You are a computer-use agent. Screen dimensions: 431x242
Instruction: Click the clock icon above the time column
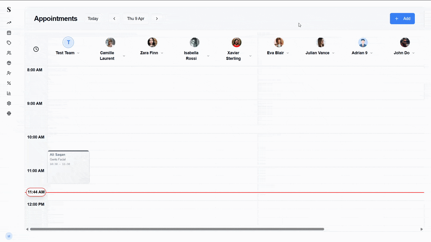coord(36,49)
